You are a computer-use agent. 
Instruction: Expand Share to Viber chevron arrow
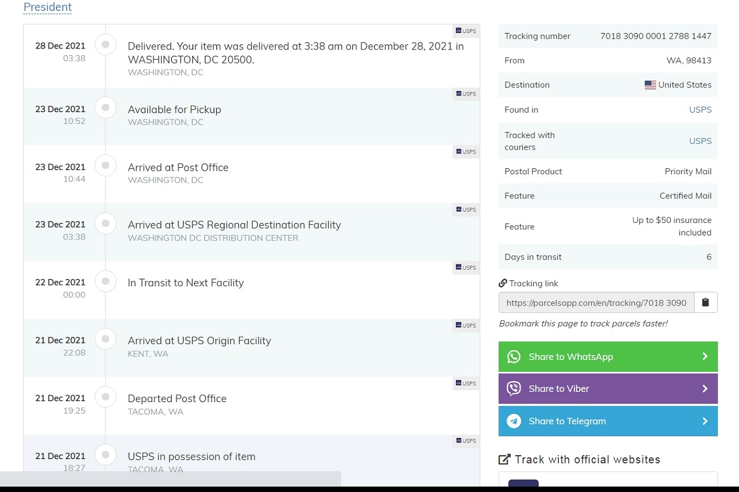point(704,388)
